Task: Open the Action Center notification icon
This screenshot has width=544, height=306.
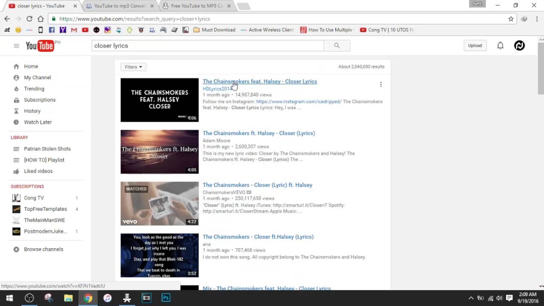Action: pyautogui.click(x=509, y=298)
